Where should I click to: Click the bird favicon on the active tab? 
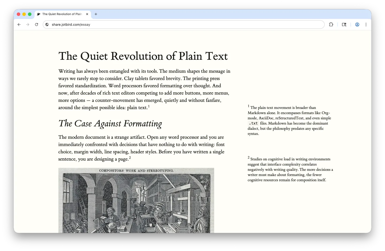point(38,14)
